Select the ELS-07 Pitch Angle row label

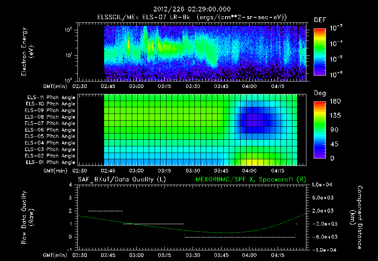[50, 123]
